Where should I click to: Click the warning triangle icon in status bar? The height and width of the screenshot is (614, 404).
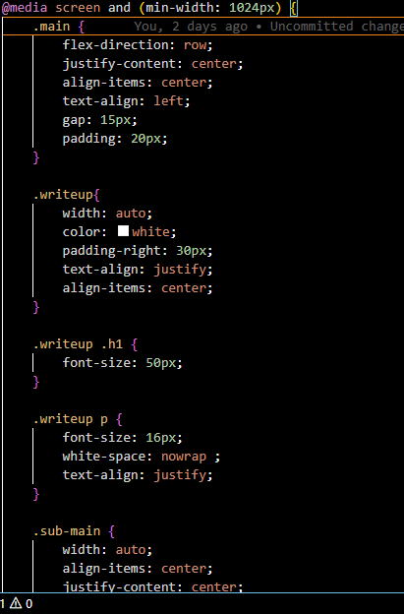tap(16, 603)
